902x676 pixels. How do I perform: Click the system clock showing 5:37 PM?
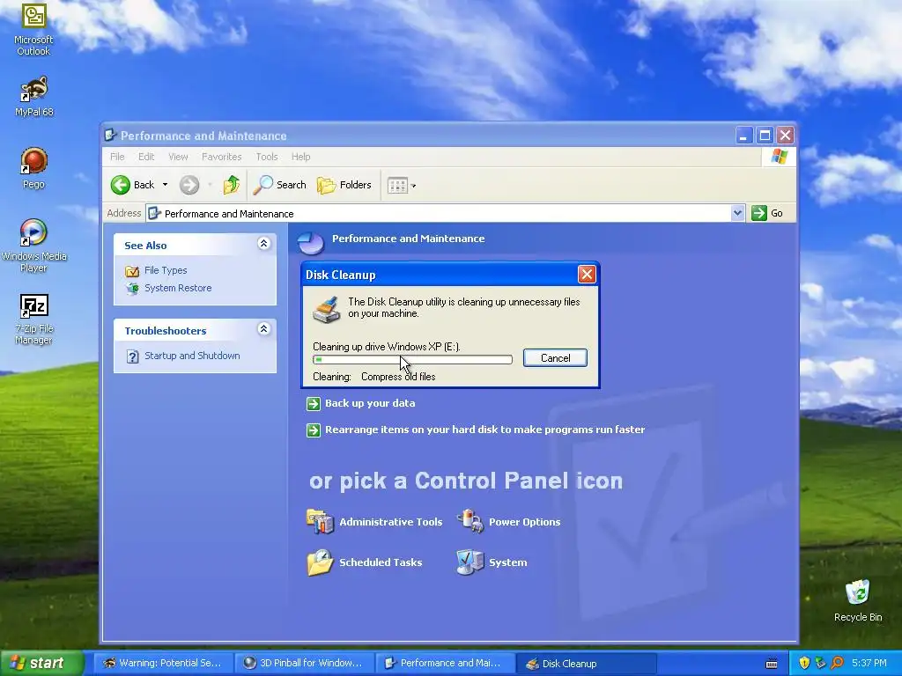click(869, 664)
